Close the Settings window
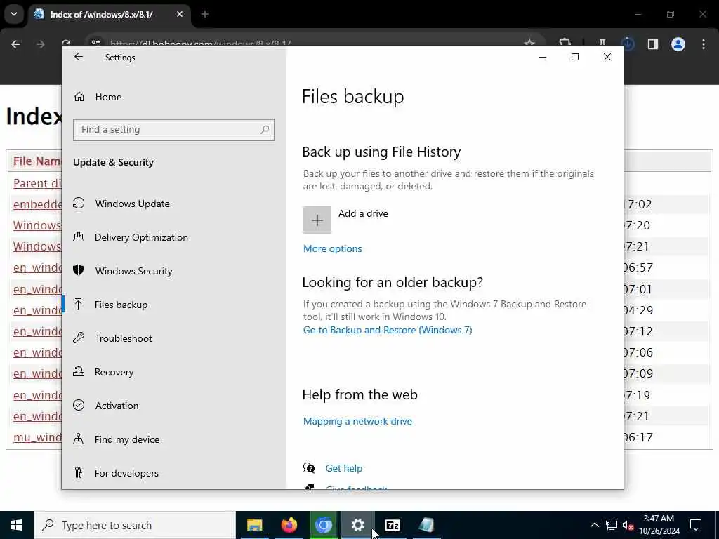The width and height of the screenshot is (719, 539). click(x=607, y=57)
